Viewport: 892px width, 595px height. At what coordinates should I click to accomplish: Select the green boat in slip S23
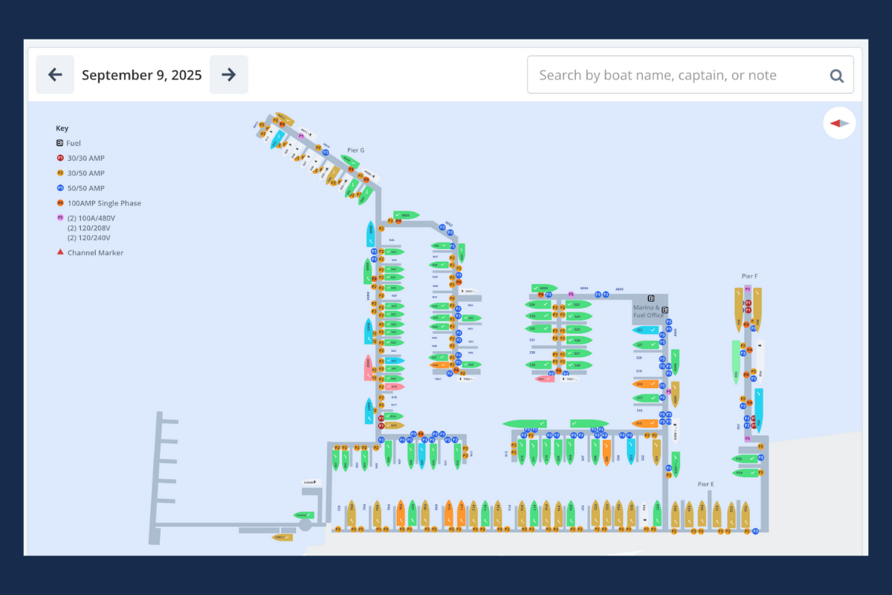click(x=578, y=305)
